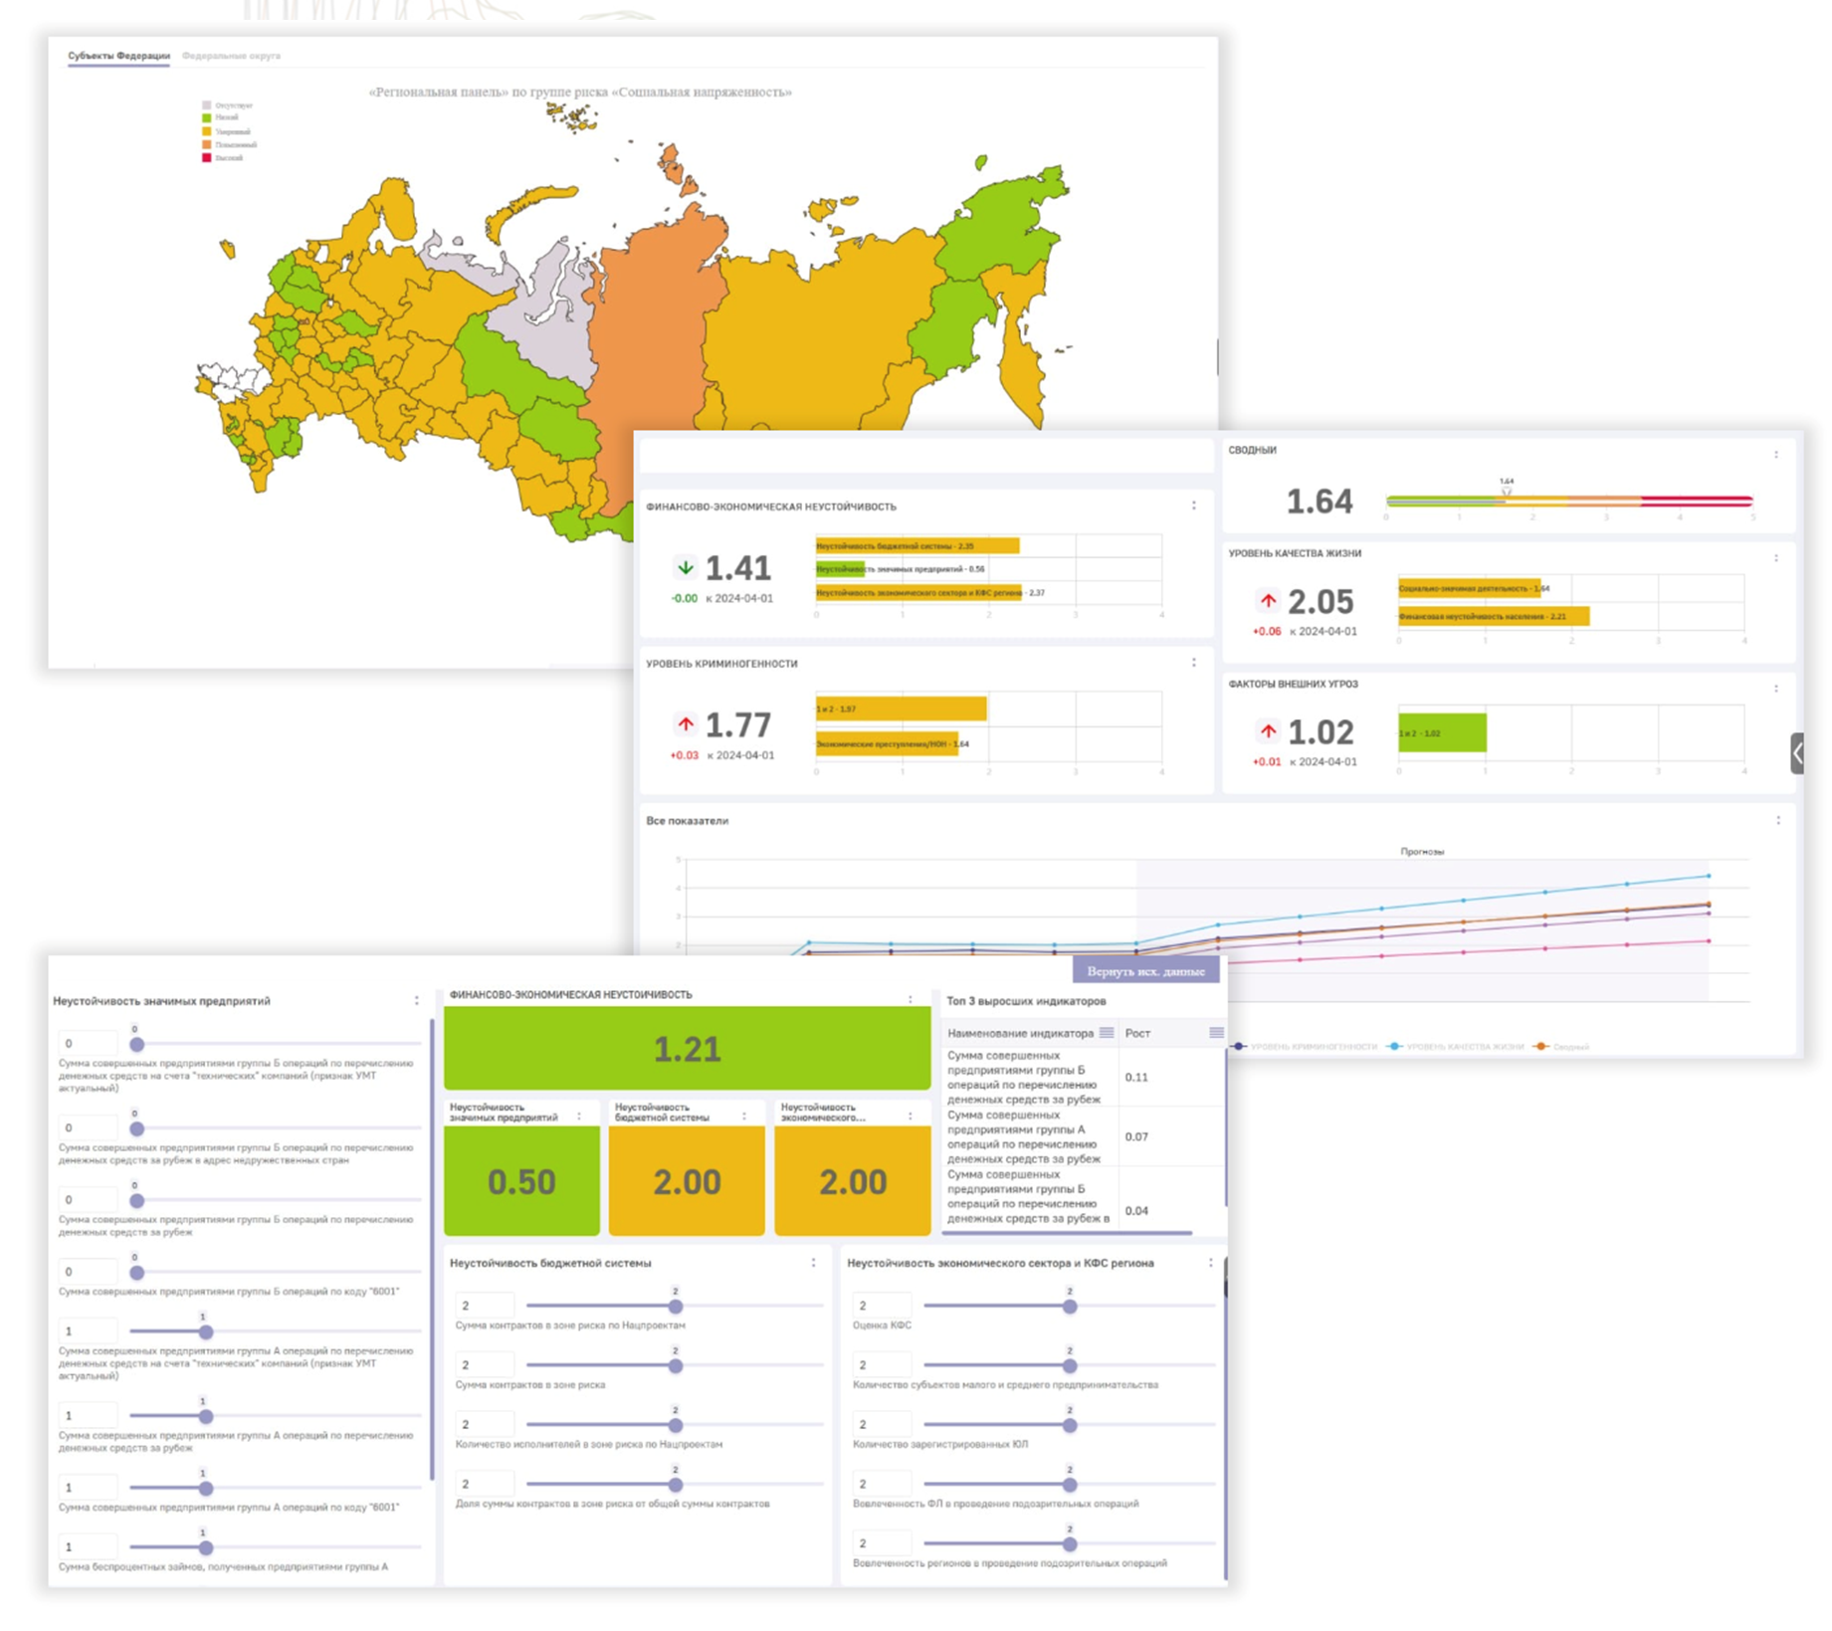Open column menu icon for Рост column
This screenshot has width=1832, height=1631.
(x=1215, y=1033)
